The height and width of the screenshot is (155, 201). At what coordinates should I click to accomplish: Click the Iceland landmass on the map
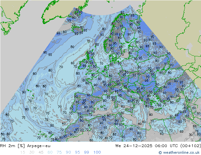click(77, 30)
